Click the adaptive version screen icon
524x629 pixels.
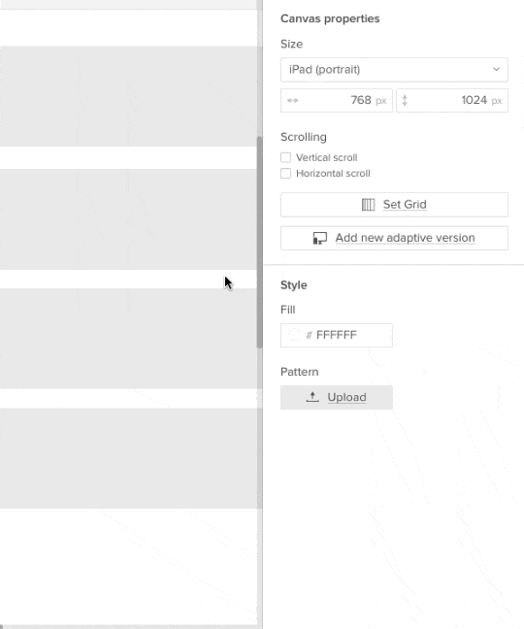coord(320,238)
